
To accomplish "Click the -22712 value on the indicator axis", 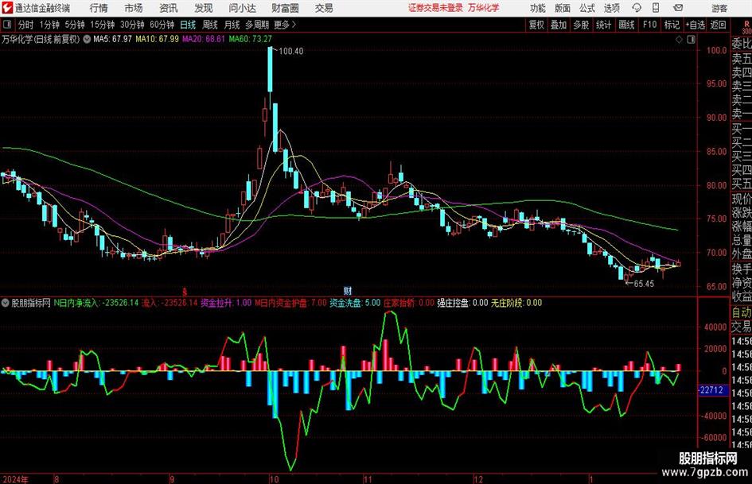I will pos(711,390).
